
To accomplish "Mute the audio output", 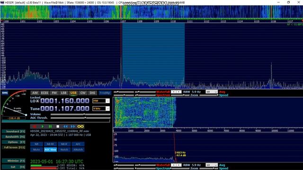I will (36, 150).
